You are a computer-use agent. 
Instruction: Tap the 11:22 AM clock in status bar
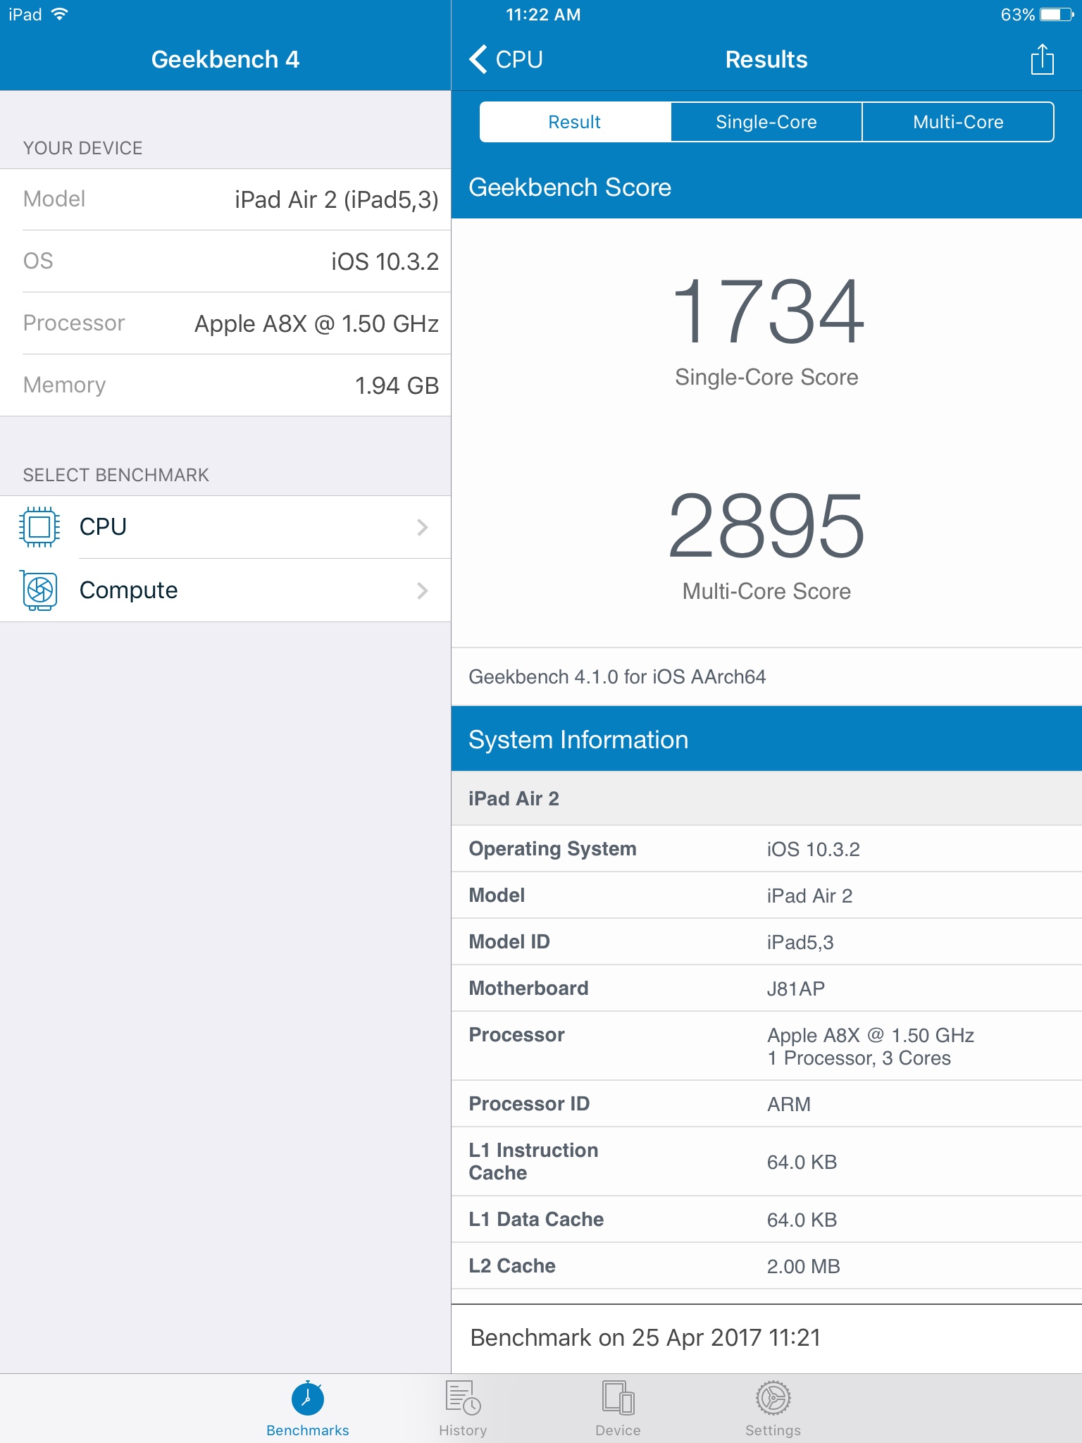coord(543,14)
